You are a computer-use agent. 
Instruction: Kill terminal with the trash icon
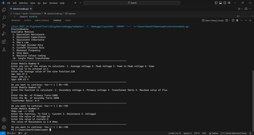(x=237, y=20)
